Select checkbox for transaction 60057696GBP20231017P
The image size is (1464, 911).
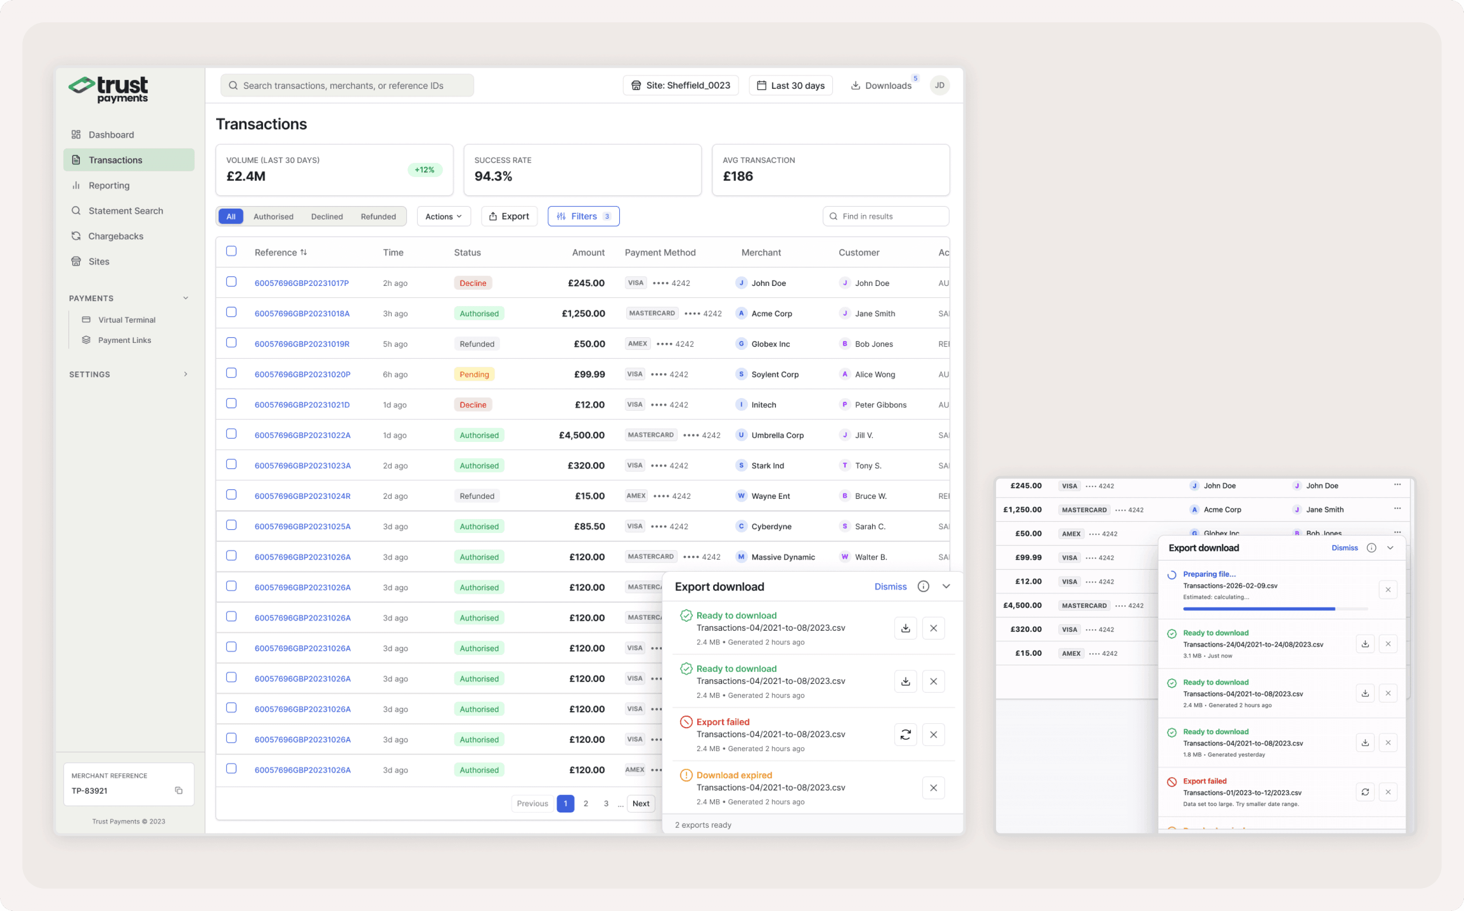tap(231, 282)
